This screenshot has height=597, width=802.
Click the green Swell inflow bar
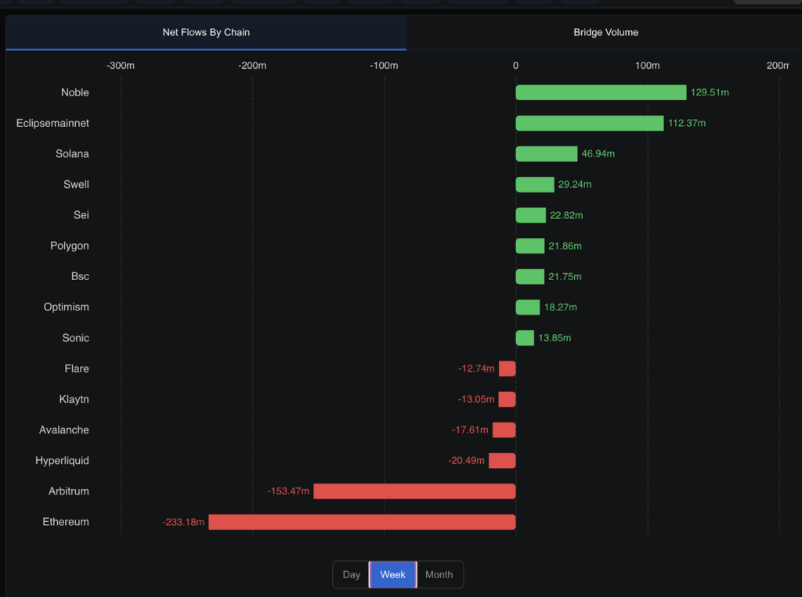pos(534,185)
